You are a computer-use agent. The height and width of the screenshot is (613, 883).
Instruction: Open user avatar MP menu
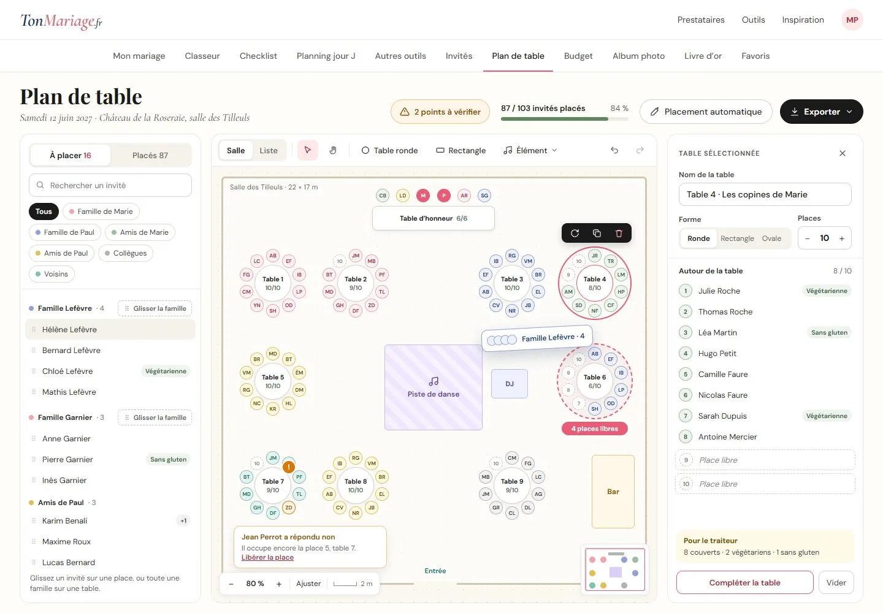pos(852,20)
